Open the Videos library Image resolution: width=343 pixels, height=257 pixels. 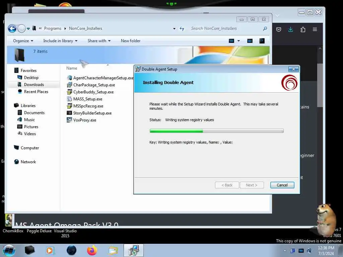click(x=30, y=134)
